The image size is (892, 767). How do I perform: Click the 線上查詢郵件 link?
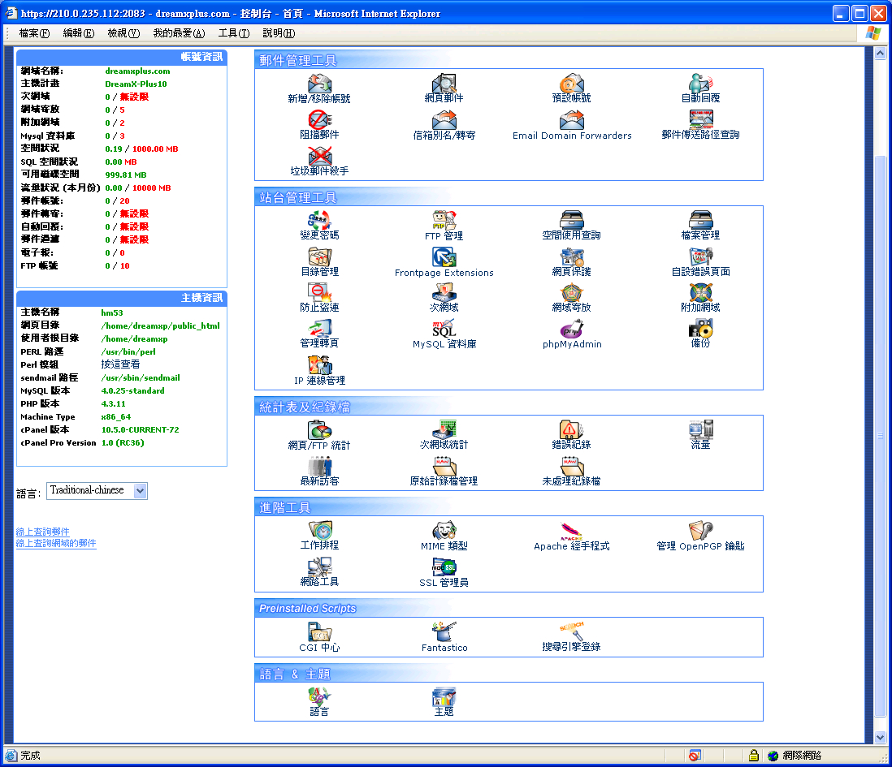[x=43, y=532]
